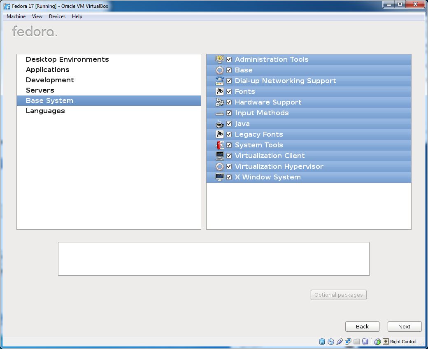The width and height of the screenshot is (428, 349).
Task: Click the package description text box
Action: click(214, 259)
